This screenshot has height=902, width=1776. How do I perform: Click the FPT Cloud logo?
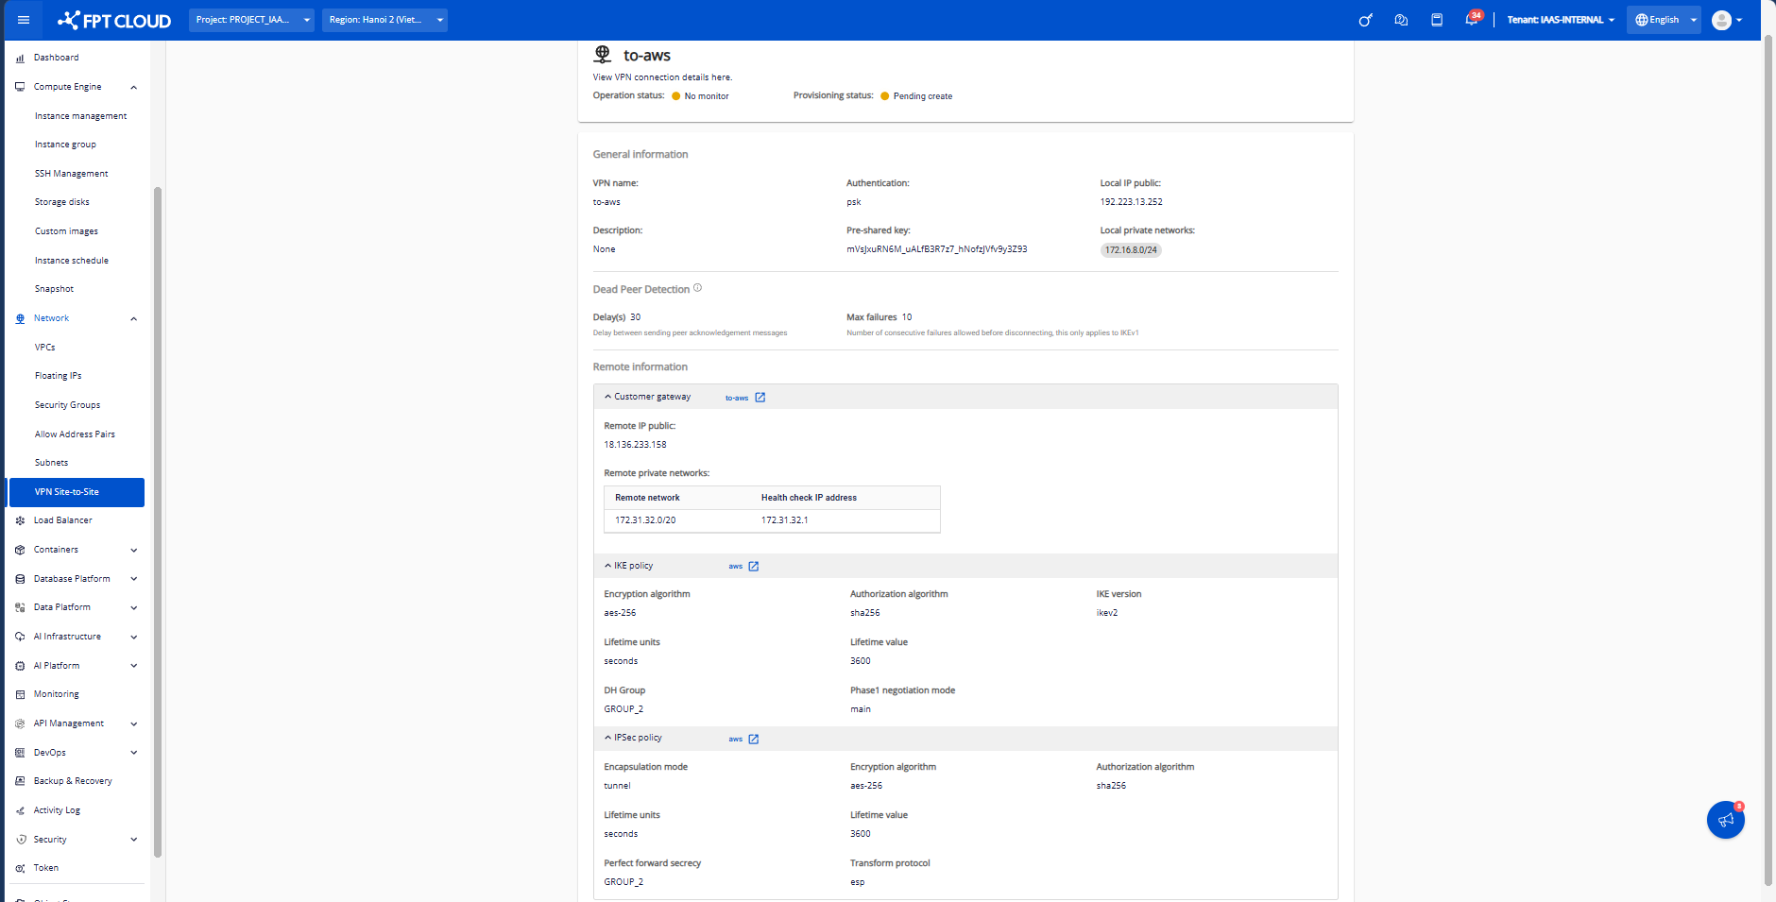pos(114,20)
